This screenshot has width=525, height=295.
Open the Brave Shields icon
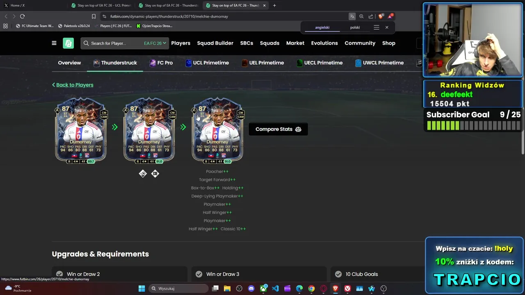click(x=380, y=16)
